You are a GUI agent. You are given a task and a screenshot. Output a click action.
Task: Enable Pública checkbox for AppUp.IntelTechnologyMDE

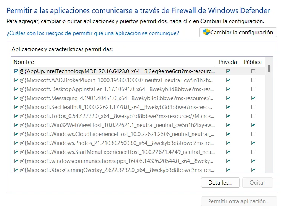click(253, 71)
